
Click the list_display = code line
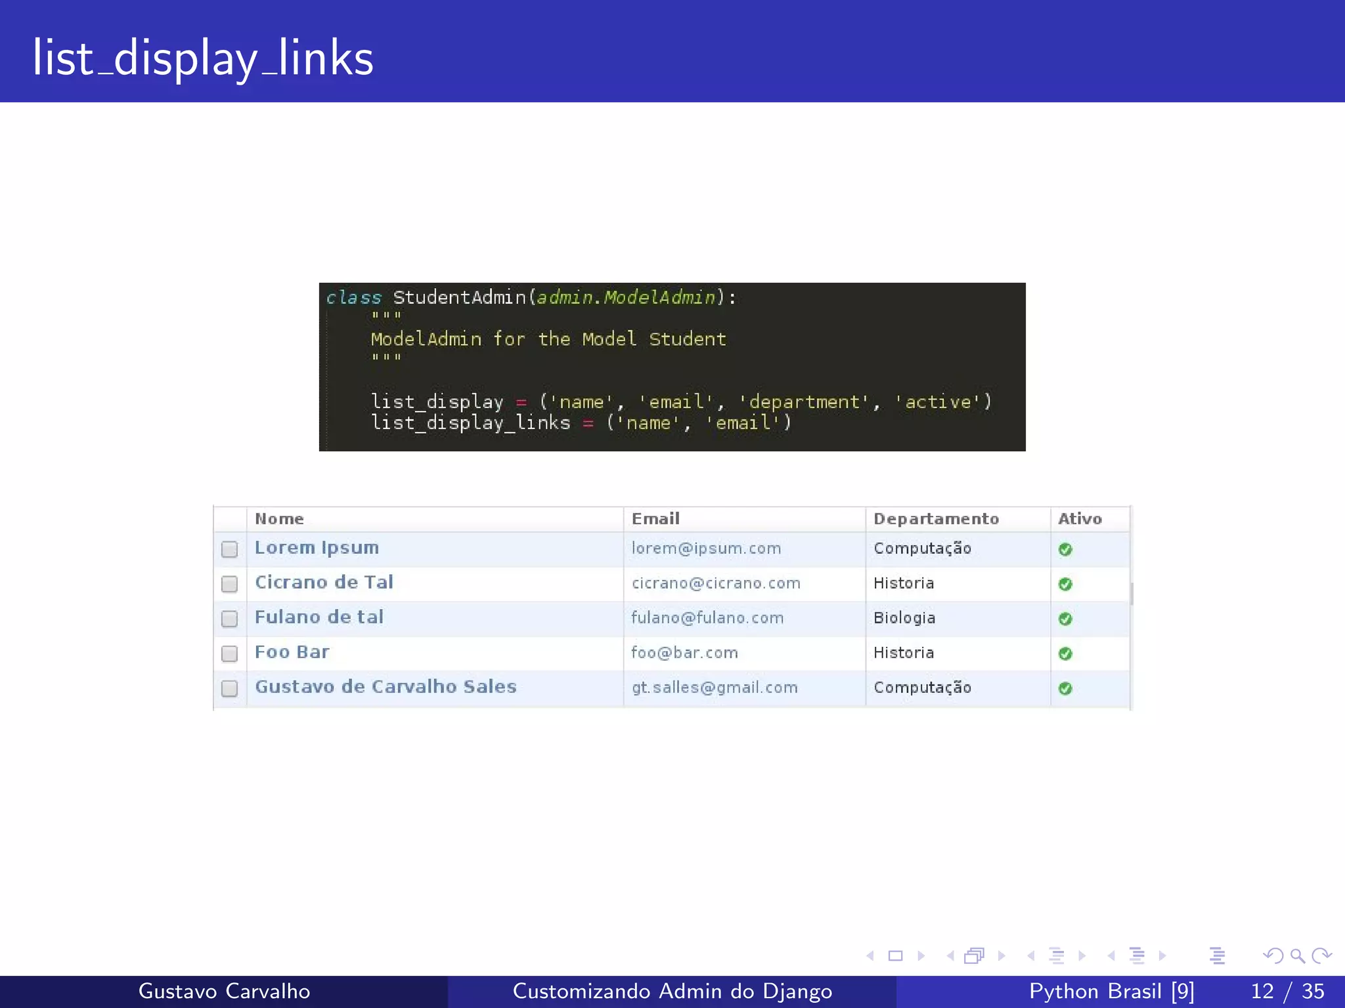(x=681, y=402)
